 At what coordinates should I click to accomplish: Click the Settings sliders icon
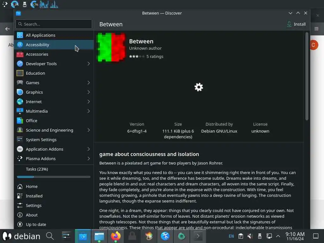click(x=20, y=205)
